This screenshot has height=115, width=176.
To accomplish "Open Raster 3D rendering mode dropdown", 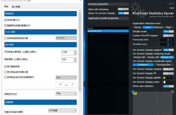I will coord(167,57).
